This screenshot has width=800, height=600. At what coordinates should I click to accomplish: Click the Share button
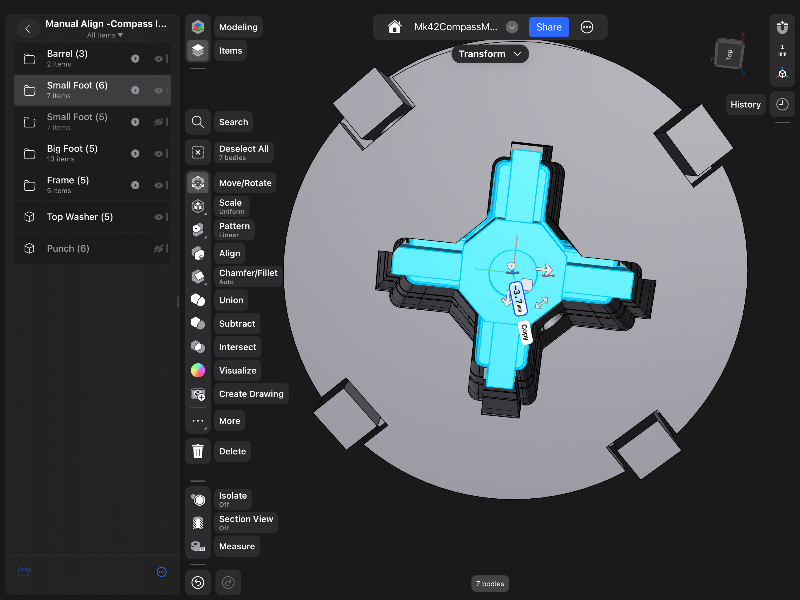tap(549, 27)
